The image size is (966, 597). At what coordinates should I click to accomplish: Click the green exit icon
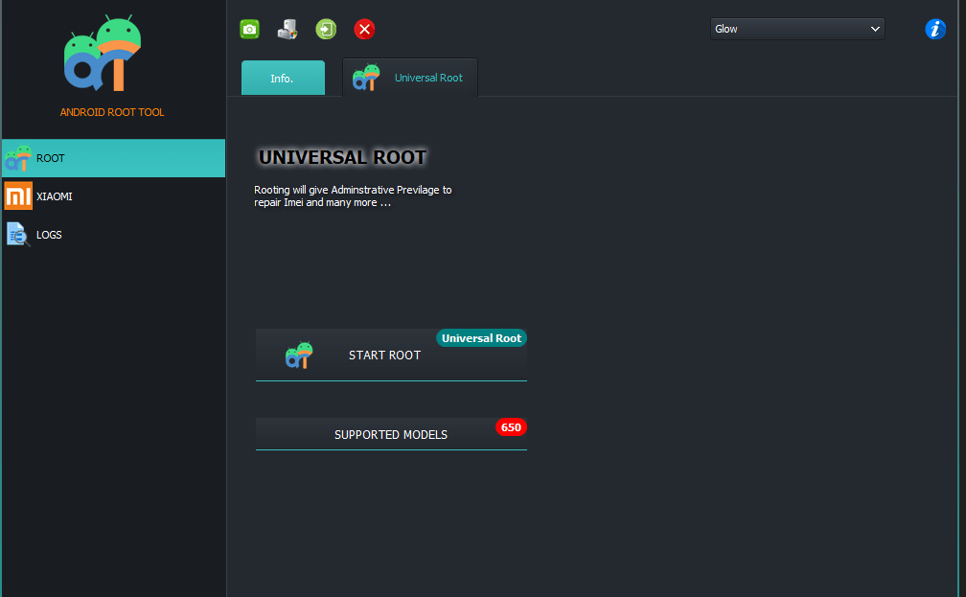326,29
